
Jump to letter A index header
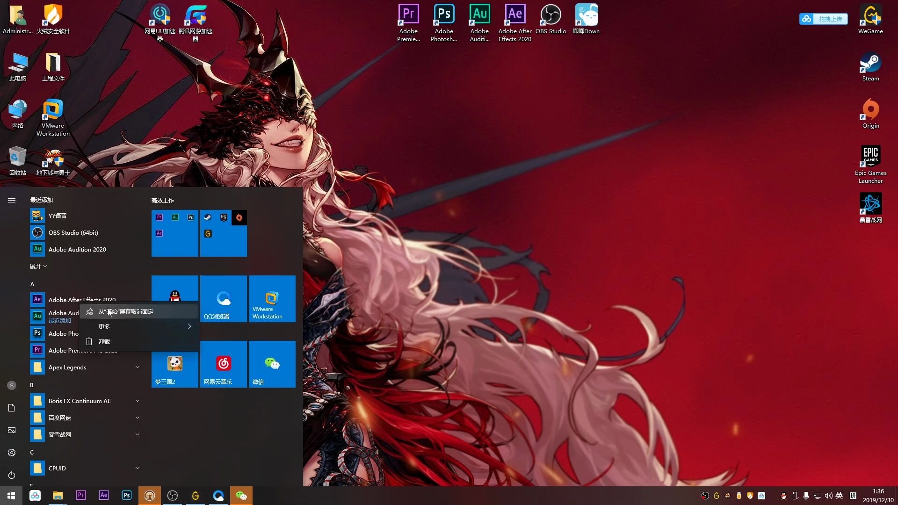click(x=32, y=284)
